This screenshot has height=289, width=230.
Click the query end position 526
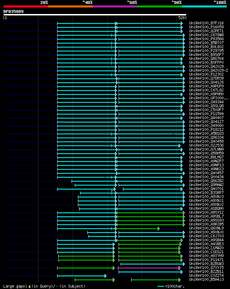(181, 18)
